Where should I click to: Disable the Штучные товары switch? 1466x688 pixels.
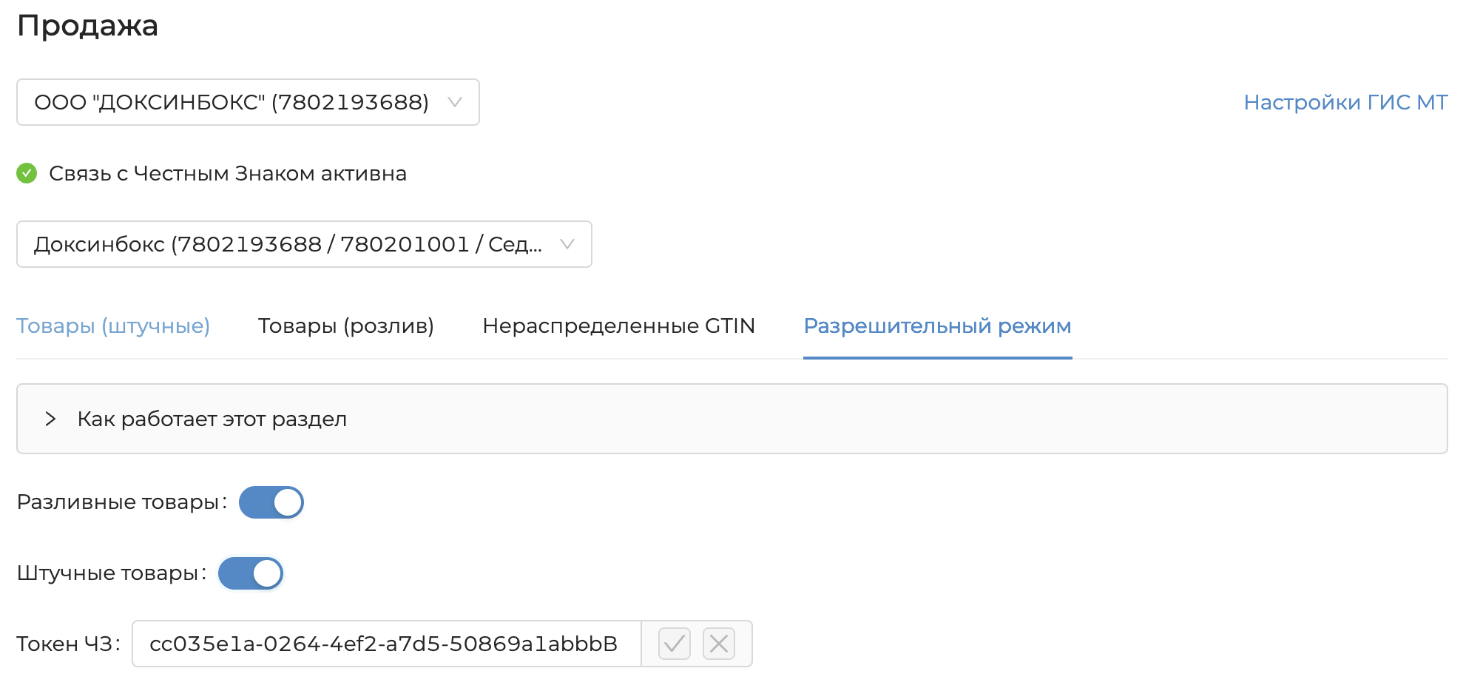250,573
